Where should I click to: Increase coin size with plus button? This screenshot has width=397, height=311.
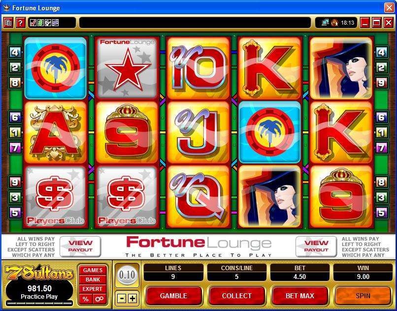point(132,299)
